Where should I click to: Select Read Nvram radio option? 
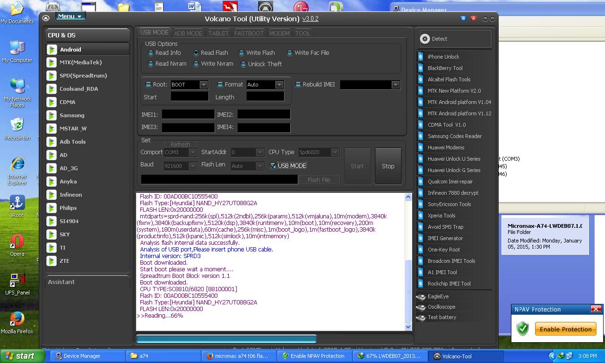pos(151,64)
